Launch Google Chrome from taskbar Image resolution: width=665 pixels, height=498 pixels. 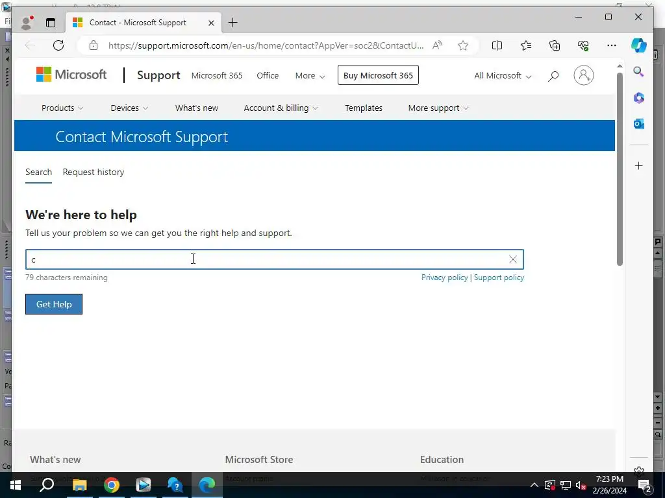(112, 485)
